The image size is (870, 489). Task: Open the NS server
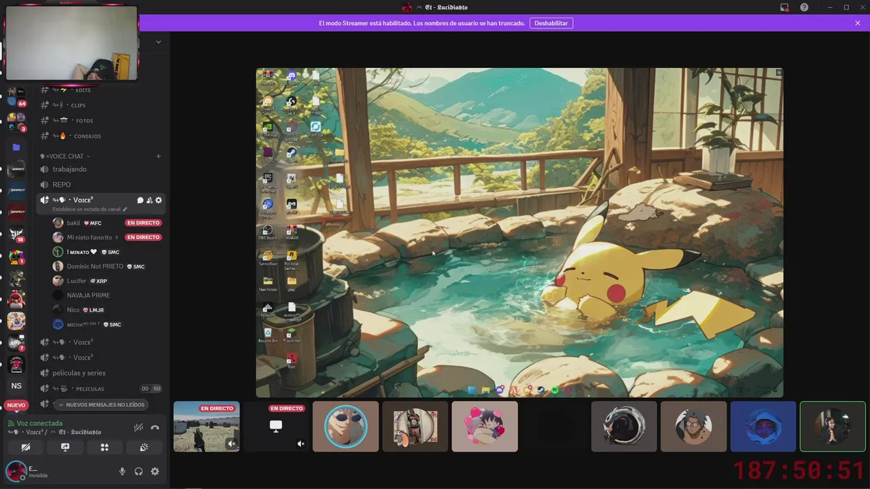pos(16,386)
